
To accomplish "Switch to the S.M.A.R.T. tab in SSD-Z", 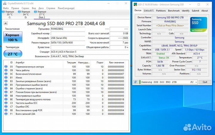I will (149, 11).
